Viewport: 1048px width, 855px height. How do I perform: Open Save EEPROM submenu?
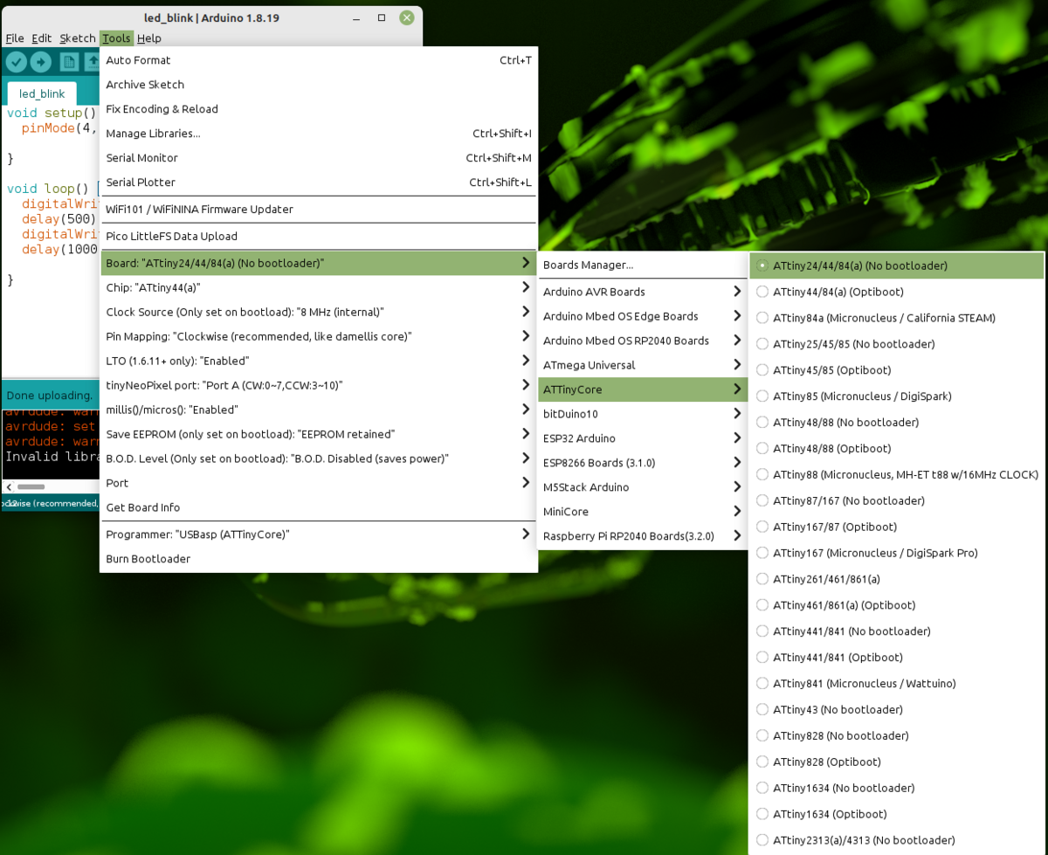pos(319,434)
